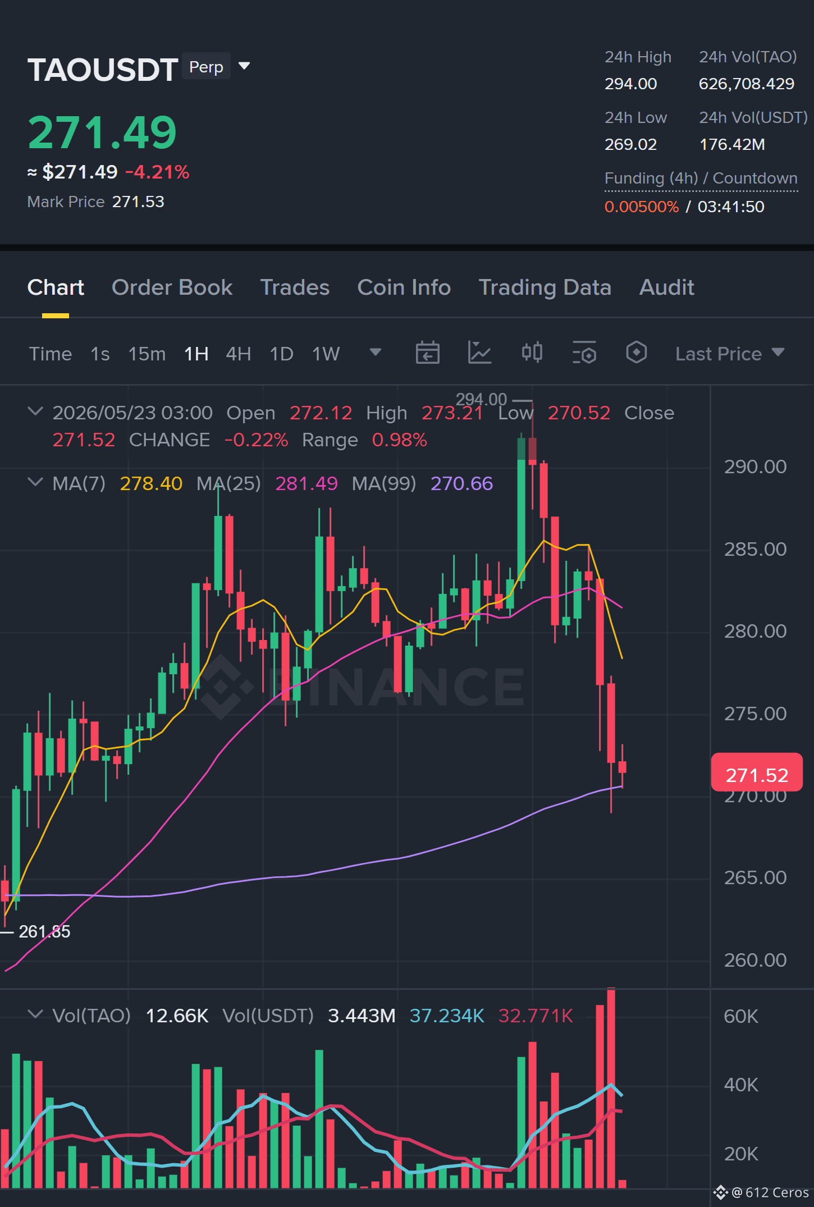The width and height of the screenshot is (814, 1207).
Task: Select the 1H timeframe
Action: (x=196, y=354)
